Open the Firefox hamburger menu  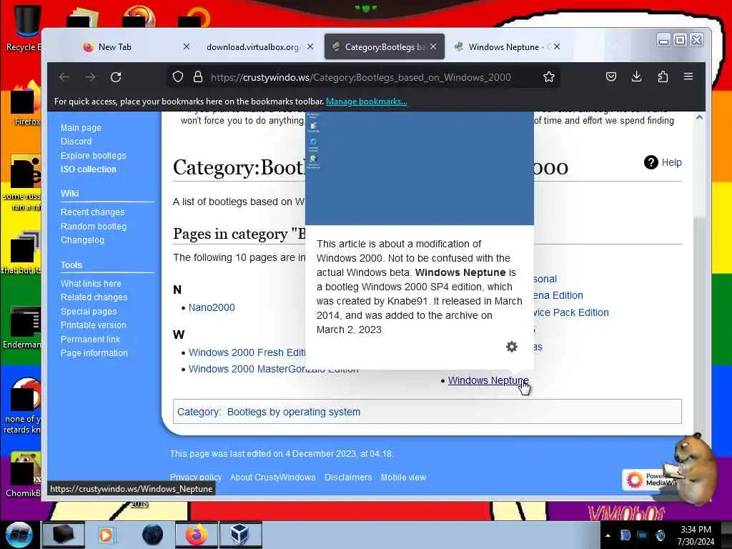click(688, 76)
